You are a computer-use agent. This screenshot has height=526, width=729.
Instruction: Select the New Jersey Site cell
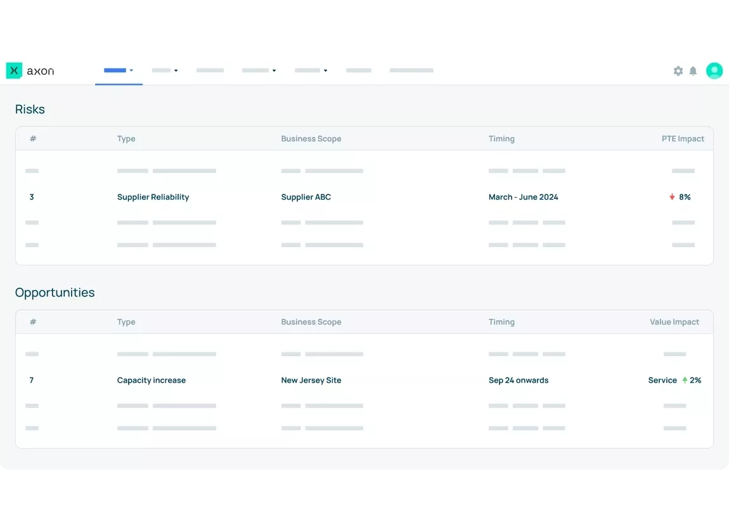(311, 380)
